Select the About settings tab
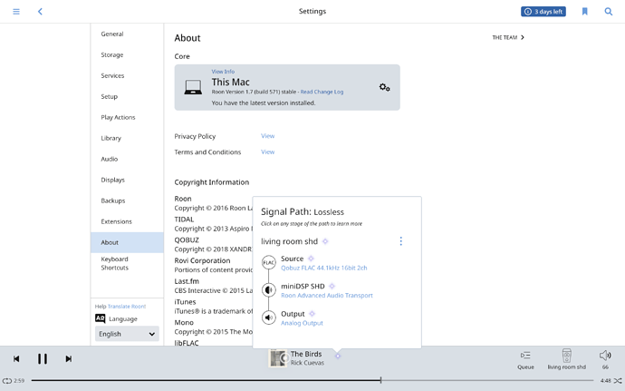The width and height of the screenshot is (625, 391). (x=127, y=242)
